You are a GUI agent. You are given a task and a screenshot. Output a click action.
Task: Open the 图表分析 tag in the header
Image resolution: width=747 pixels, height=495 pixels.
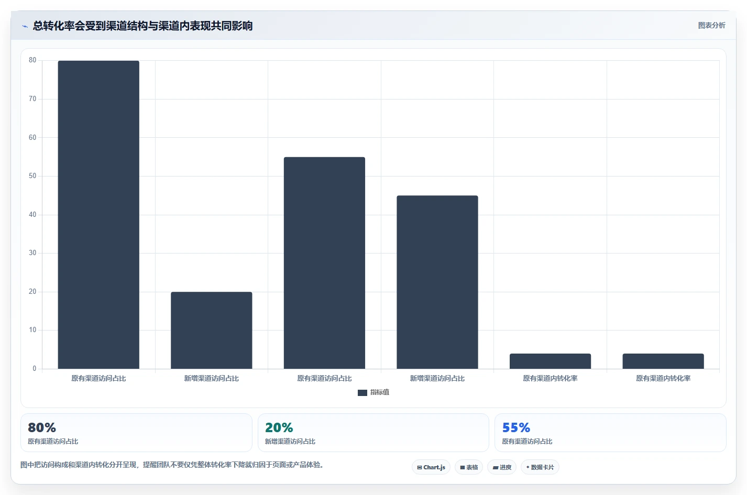pyautogui.click(x=711, y=25)
